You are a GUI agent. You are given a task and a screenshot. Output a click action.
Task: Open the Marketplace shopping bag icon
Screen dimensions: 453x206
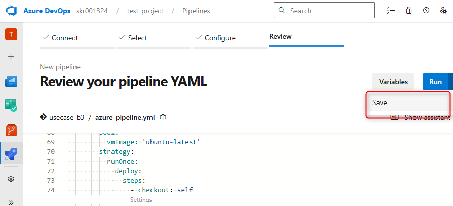408,11
